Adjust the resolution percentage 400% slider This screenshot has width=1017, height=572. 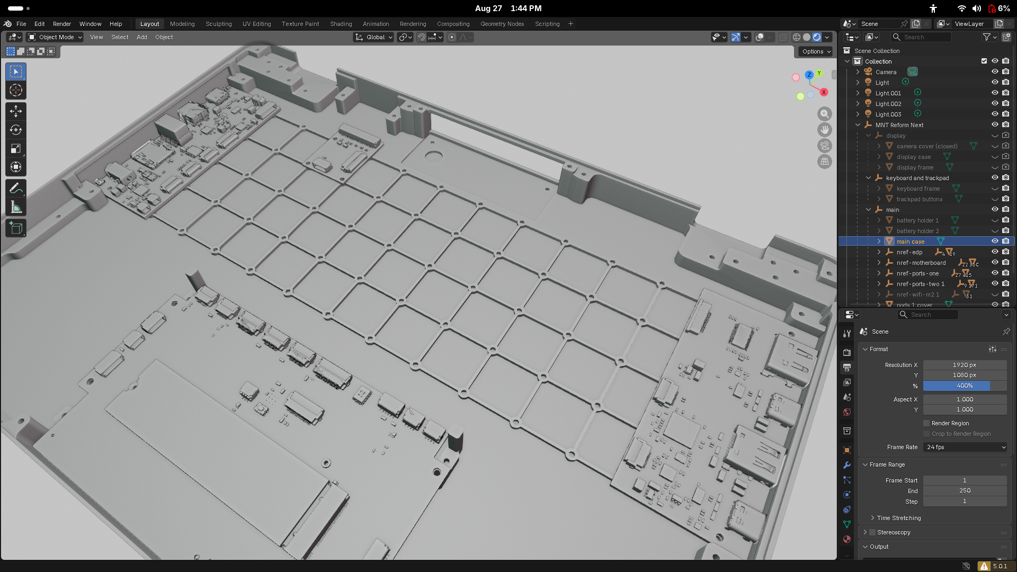point(965,386)
